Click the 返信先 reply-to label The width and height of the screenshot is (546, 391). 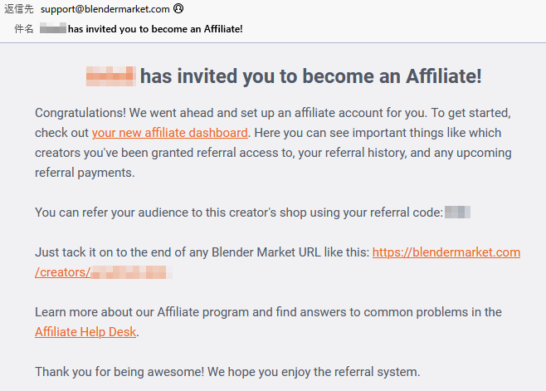(x=20, y=9)
